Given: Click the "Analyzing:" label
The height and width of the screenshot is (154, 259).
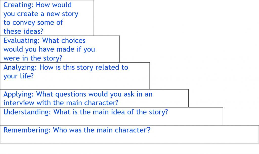Looking at the screenshot, I should click(x=20, y=68).
